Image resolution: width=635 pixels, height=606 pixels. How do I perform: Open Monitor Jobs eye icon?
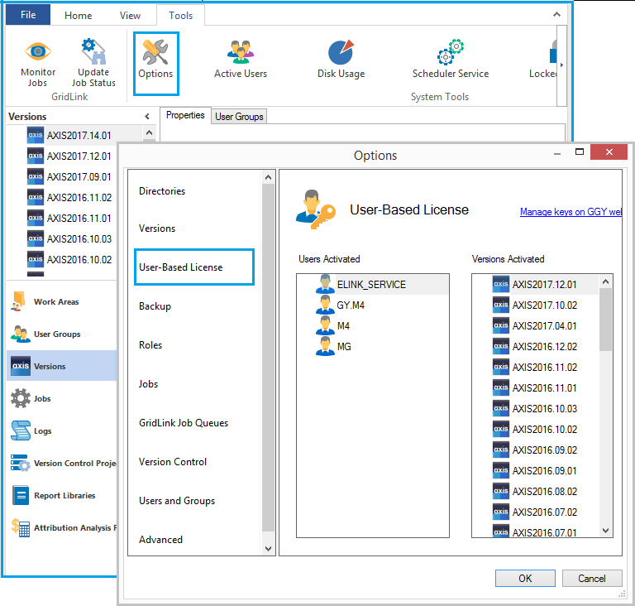click(38, 51)
